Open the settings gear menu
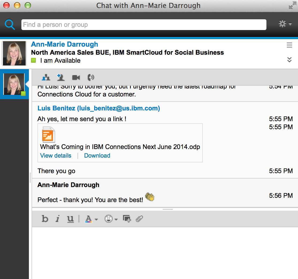This screenshot has width=298, height=279. pos(285,24)
